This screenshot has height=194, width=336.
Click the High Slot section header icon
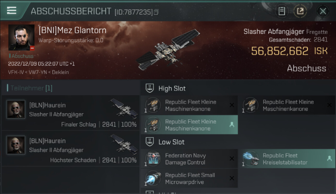pos(150,88)
